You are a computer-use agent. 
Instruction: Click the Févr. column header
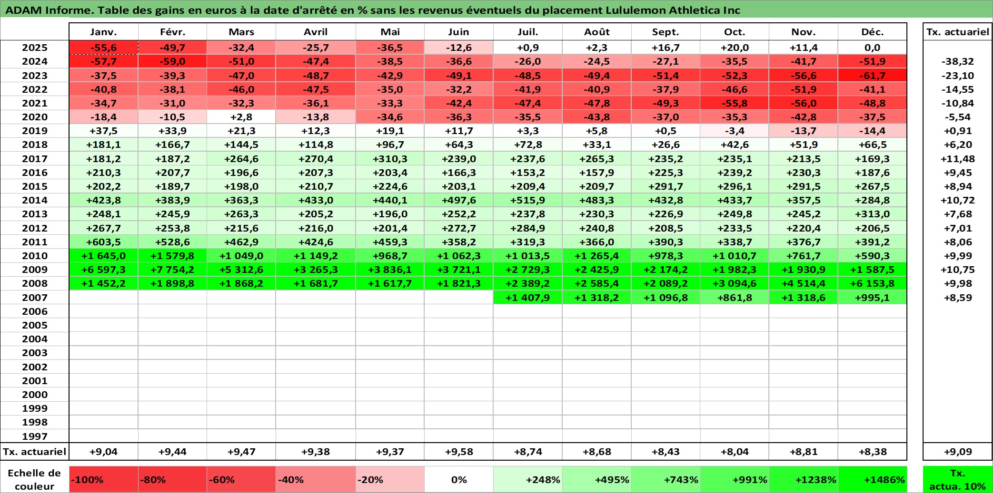(172, 32)
